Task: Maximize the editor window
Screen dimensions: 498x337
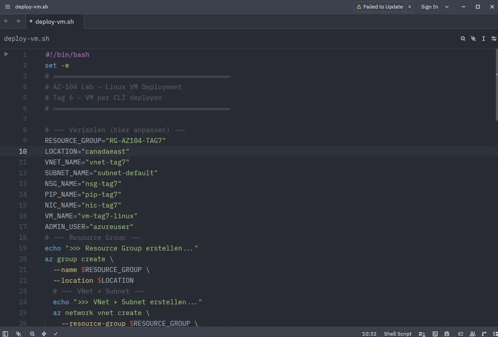Action: point(478,7)
